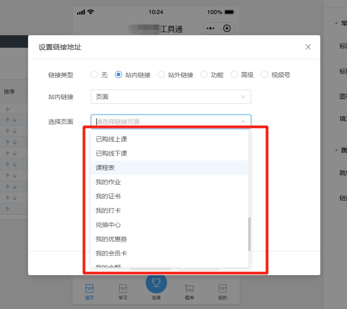Click the mini-program circle close icon
The image size is (347, 309).
point(227,29)
